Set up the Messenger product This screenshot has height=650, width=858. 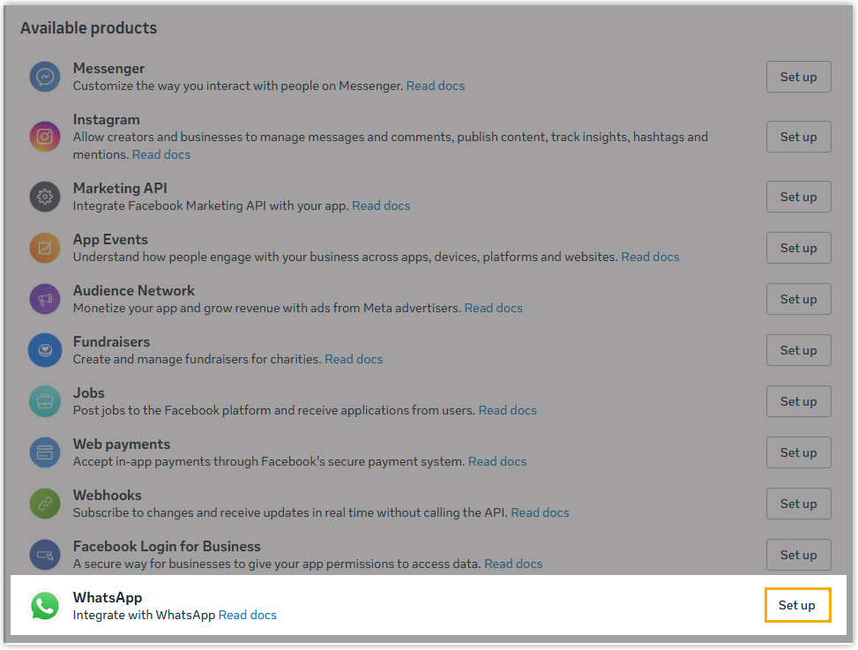click(x=798, y=77)
